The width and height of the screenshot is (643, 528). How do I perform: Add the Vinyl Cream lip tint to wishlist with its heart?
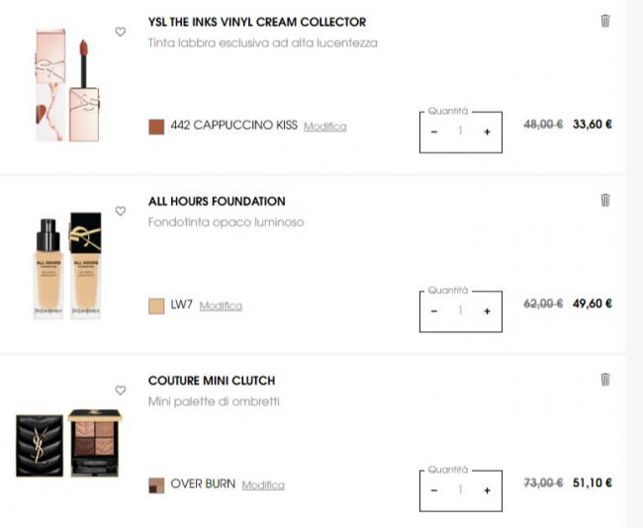(120, 32)
